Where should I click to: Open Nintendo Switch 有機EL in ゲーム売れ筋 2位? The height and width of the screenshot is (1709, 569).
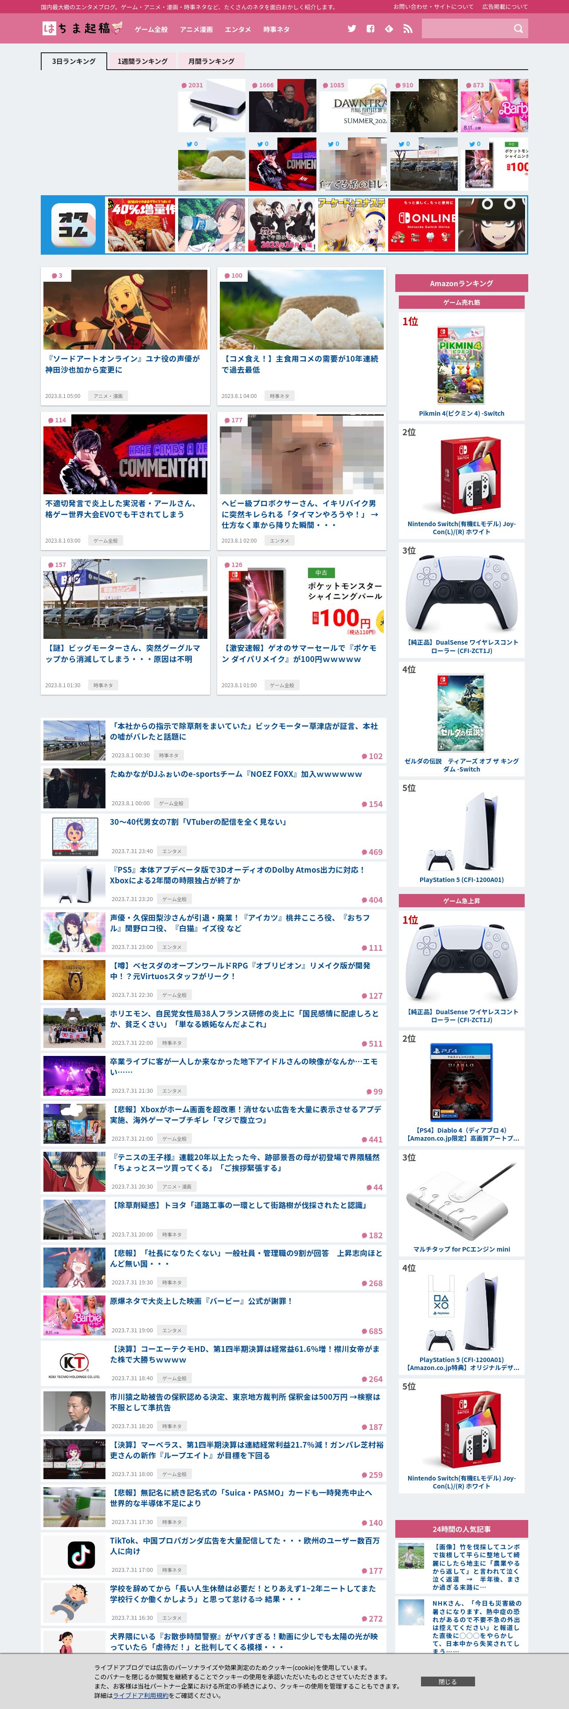click(461, 482)
